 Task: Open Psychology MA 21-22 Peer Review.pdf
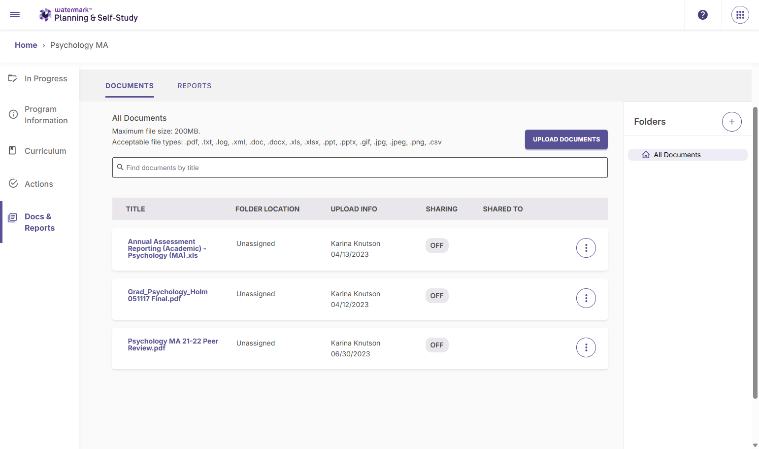coord(173,345)
